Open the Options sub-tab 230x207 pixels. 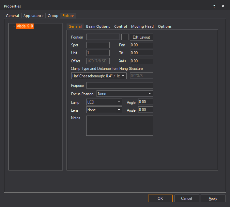pyautogui.click(x=165, y=26)
